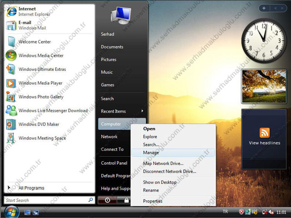291x218 pixels.
Task: Click the muted volume tray icon
Action: coord(271,212)
